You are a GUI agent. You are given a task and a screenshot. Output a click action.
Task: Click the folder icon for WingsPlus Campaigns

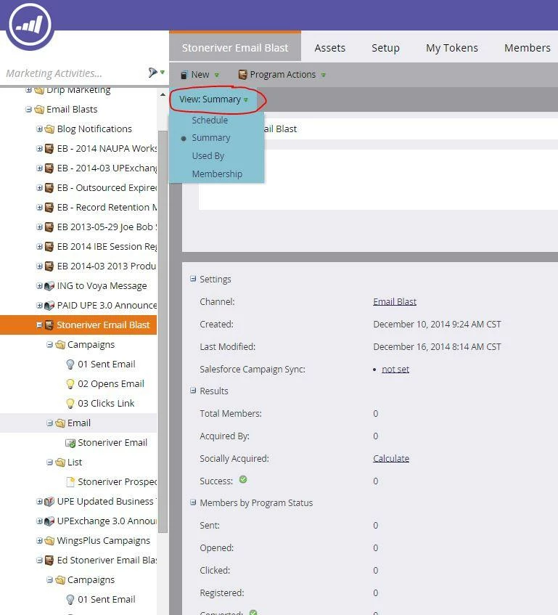[49, 541]
